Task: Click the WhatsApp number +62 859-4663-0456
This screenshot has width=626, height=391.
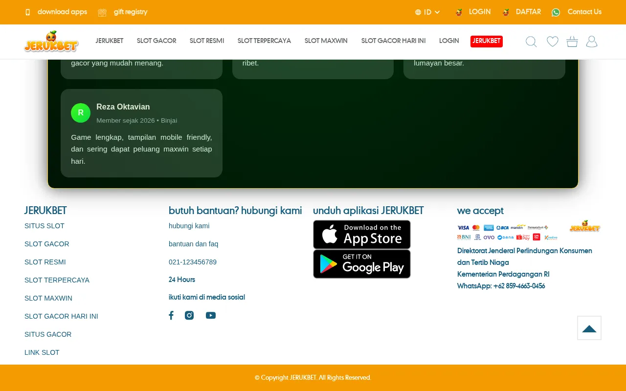Action: [519, 286]
